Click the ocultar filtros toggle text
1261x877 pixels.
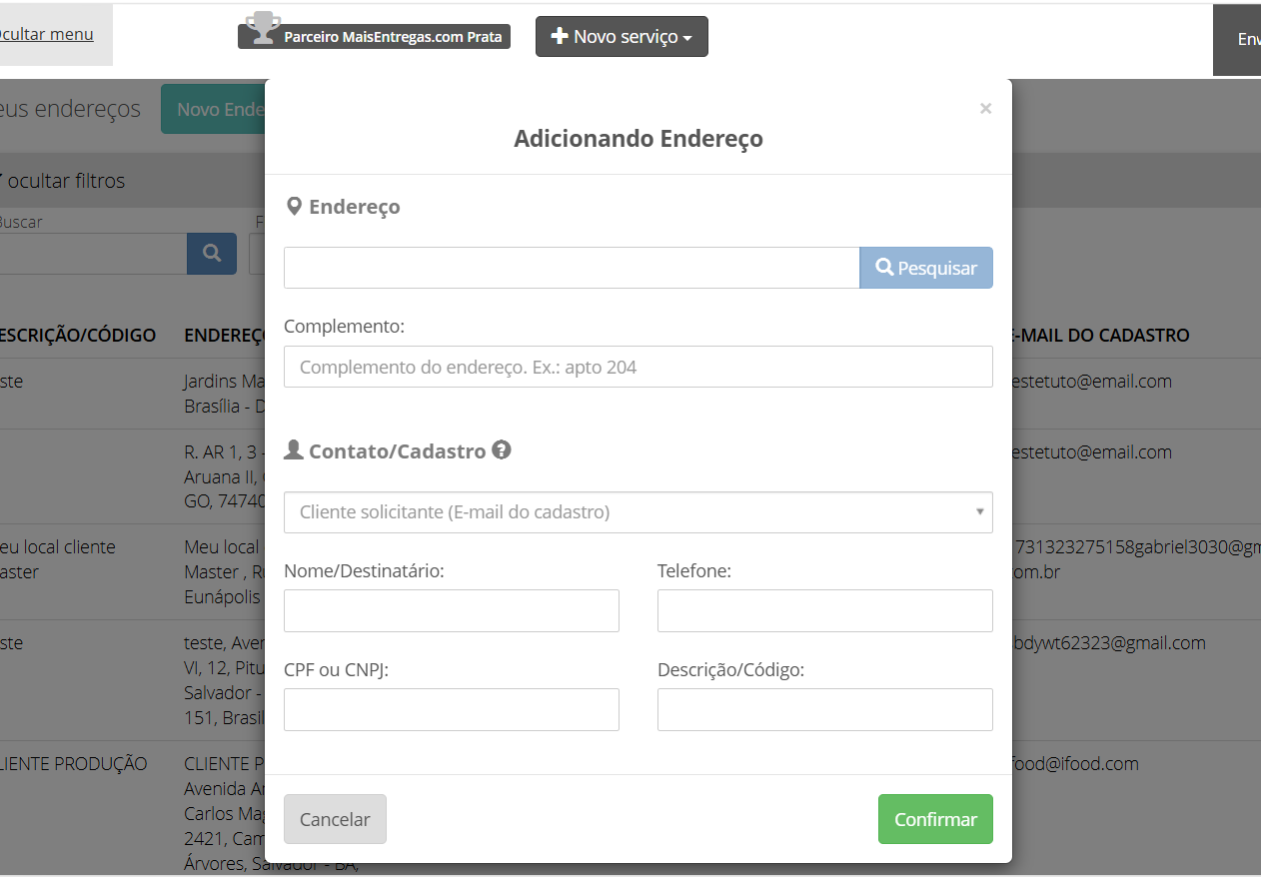(64, 181)
